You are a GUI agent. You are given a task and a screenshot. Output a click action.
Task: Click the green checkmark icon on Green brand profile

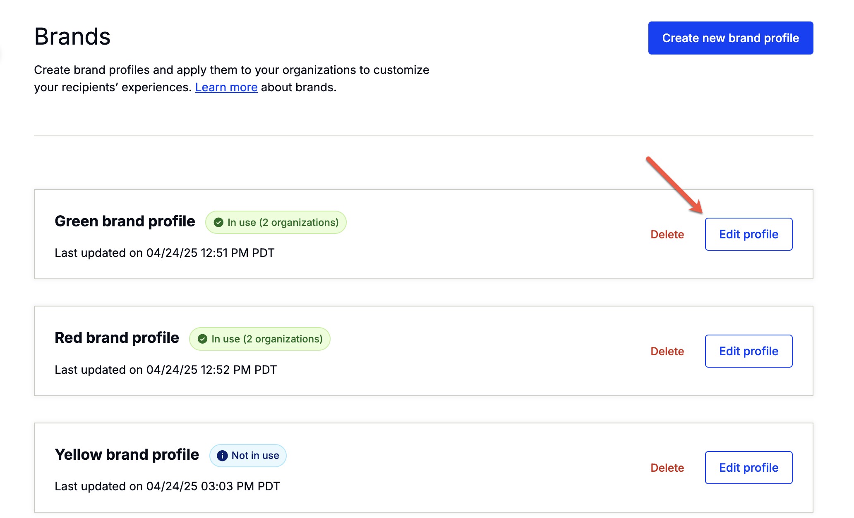pos(218,222)
